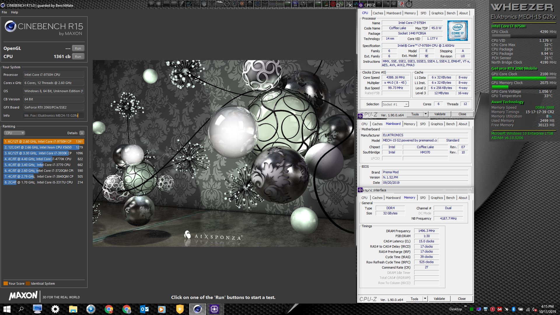The height and width of the screenshot is (315, 560).
Task: Toggle airplane mode tray icon
Action: [507, 309]
